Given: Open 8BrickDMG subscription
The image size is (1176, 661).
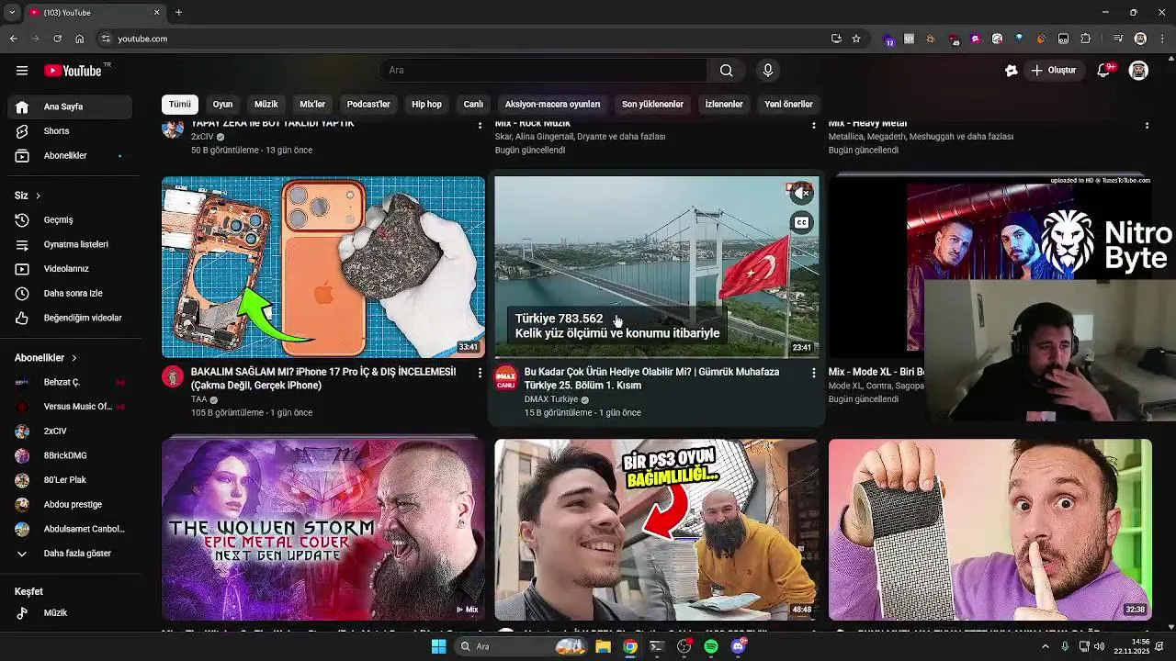Looking at the screenshot, I should pyautogui.click(x=70, y=455).
